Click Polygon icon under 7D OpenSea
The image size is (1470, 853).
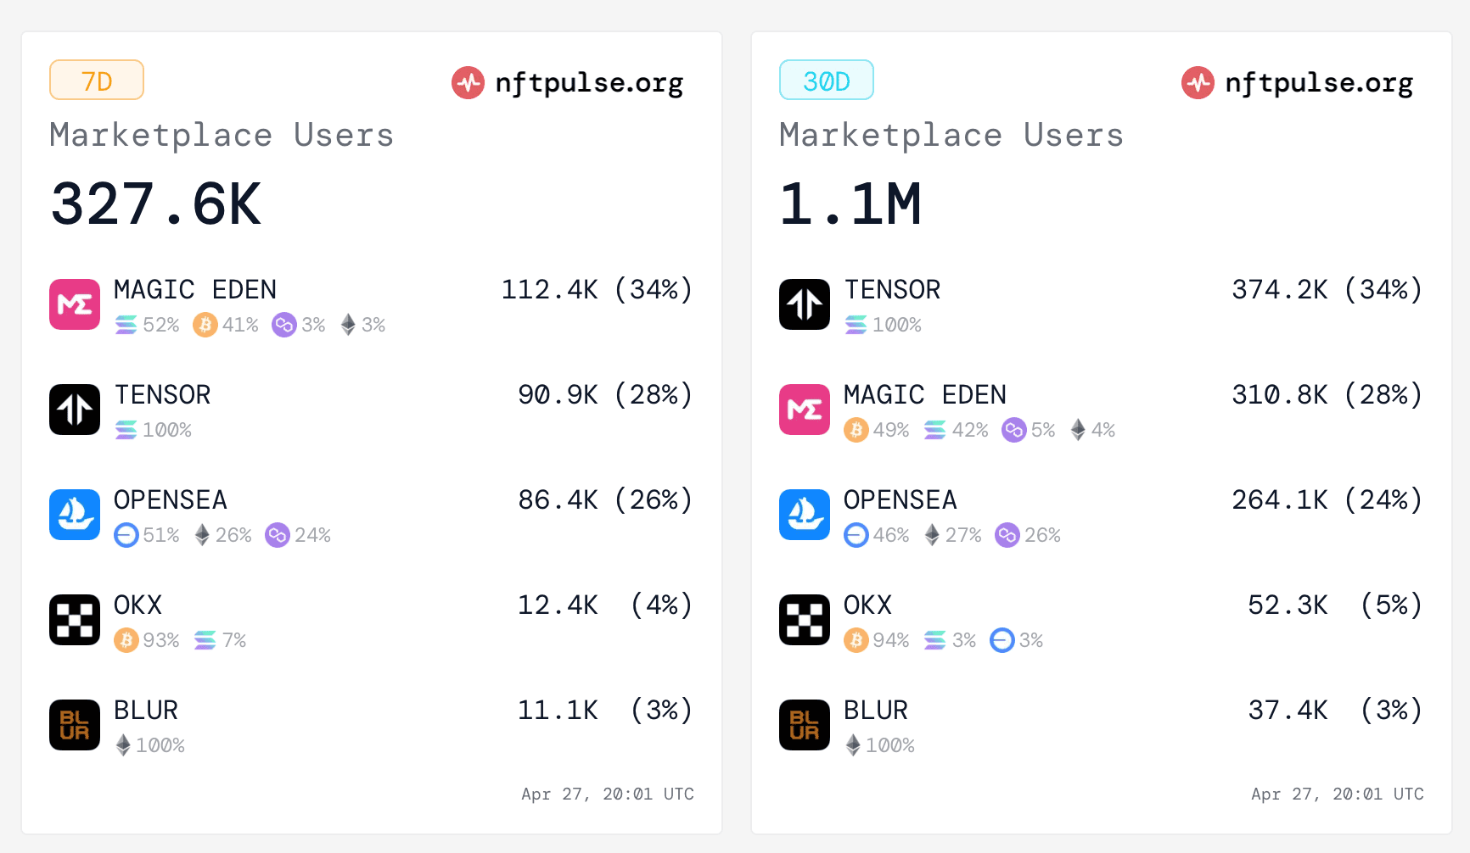[278, 535]
